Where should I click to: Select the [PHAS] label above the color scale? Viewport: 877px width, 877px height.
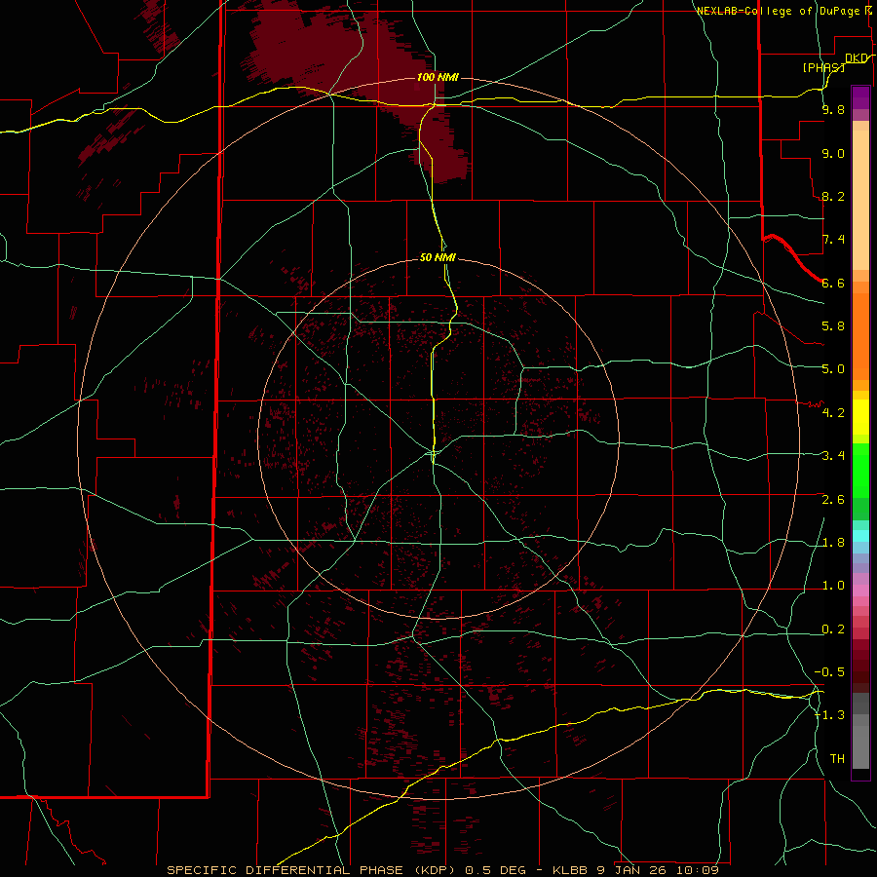[x=823, y=67]
